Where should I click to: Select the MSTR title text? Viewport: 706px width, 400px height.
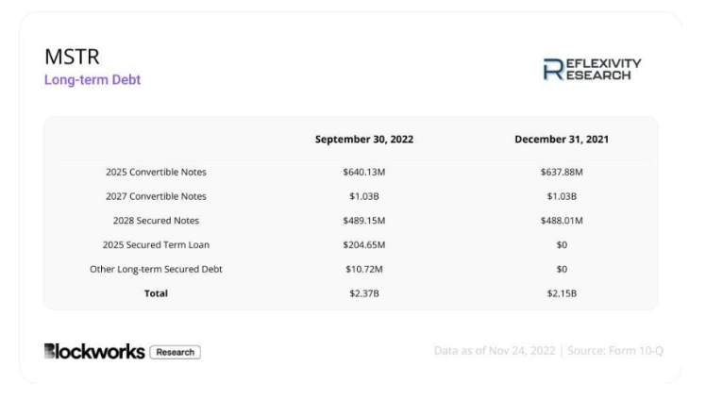point(72,57)
